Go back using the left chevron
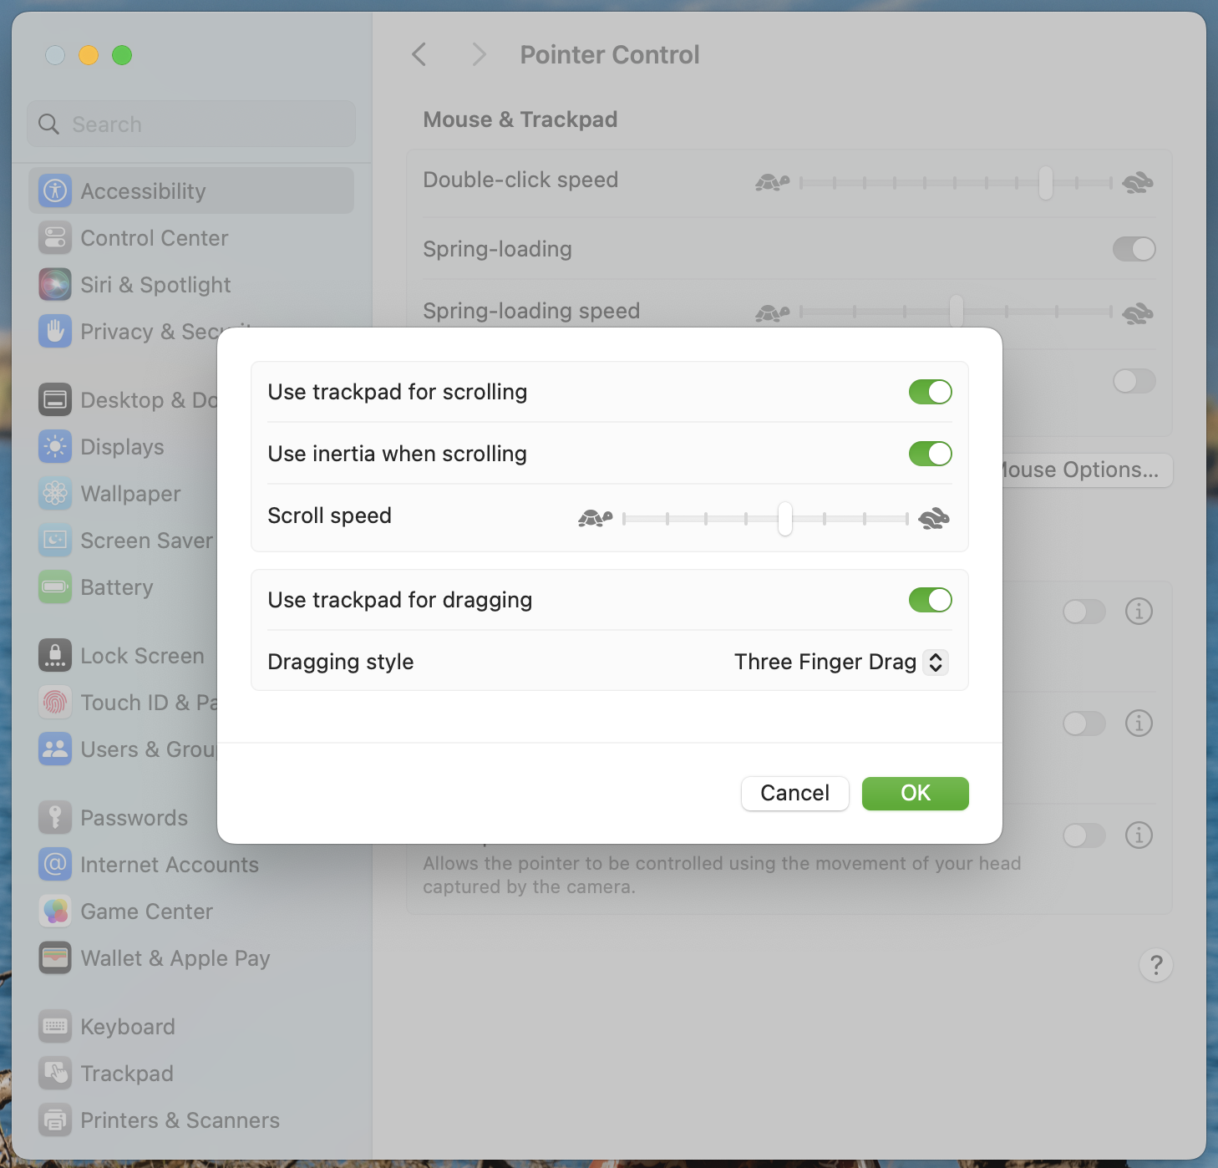The image size is (1218, 1168). (x=419, y=55)
